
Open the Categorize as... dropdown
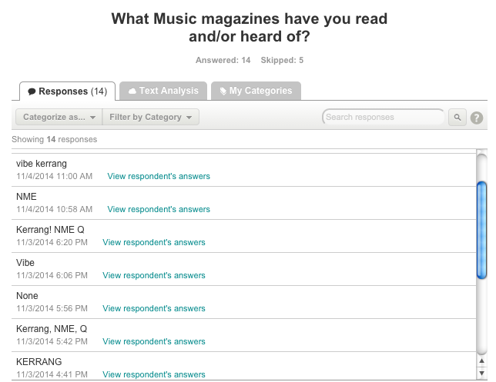(x=59, y=117)
